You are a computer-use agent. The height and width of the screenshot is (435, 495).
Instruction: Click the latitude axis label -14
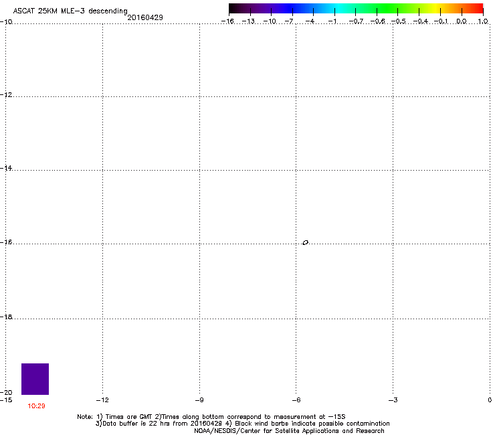click(6, 168)
